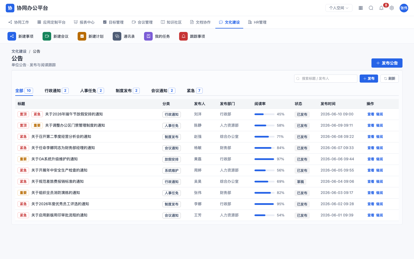414x259 pixels.
Task: Click the 通讯录 chat icon
Action: pos(117,36)
